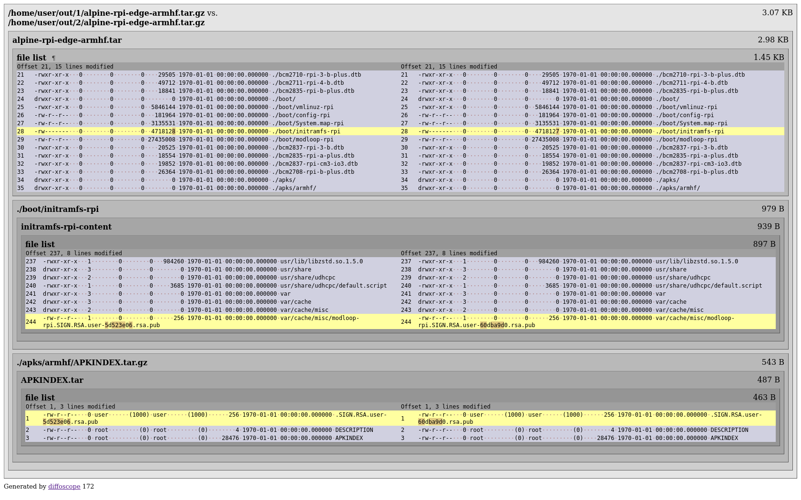Select highlighted line 28 in the right column

[x=571, y=131]
